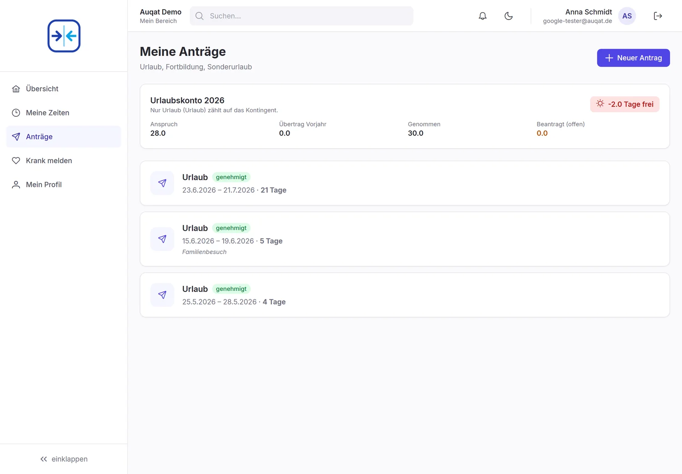Go to Meine Zeiten

[x=64, y=113]
